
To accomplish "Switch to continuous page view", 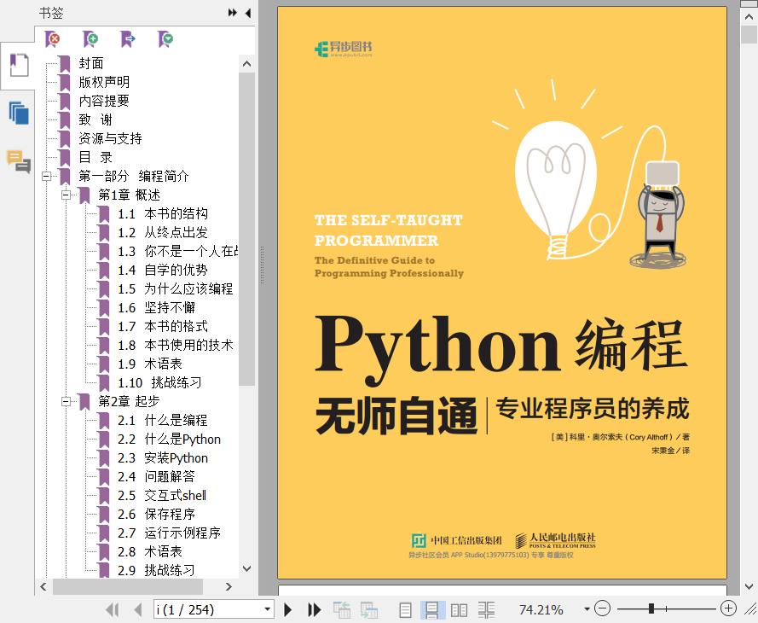I will 431,610.
